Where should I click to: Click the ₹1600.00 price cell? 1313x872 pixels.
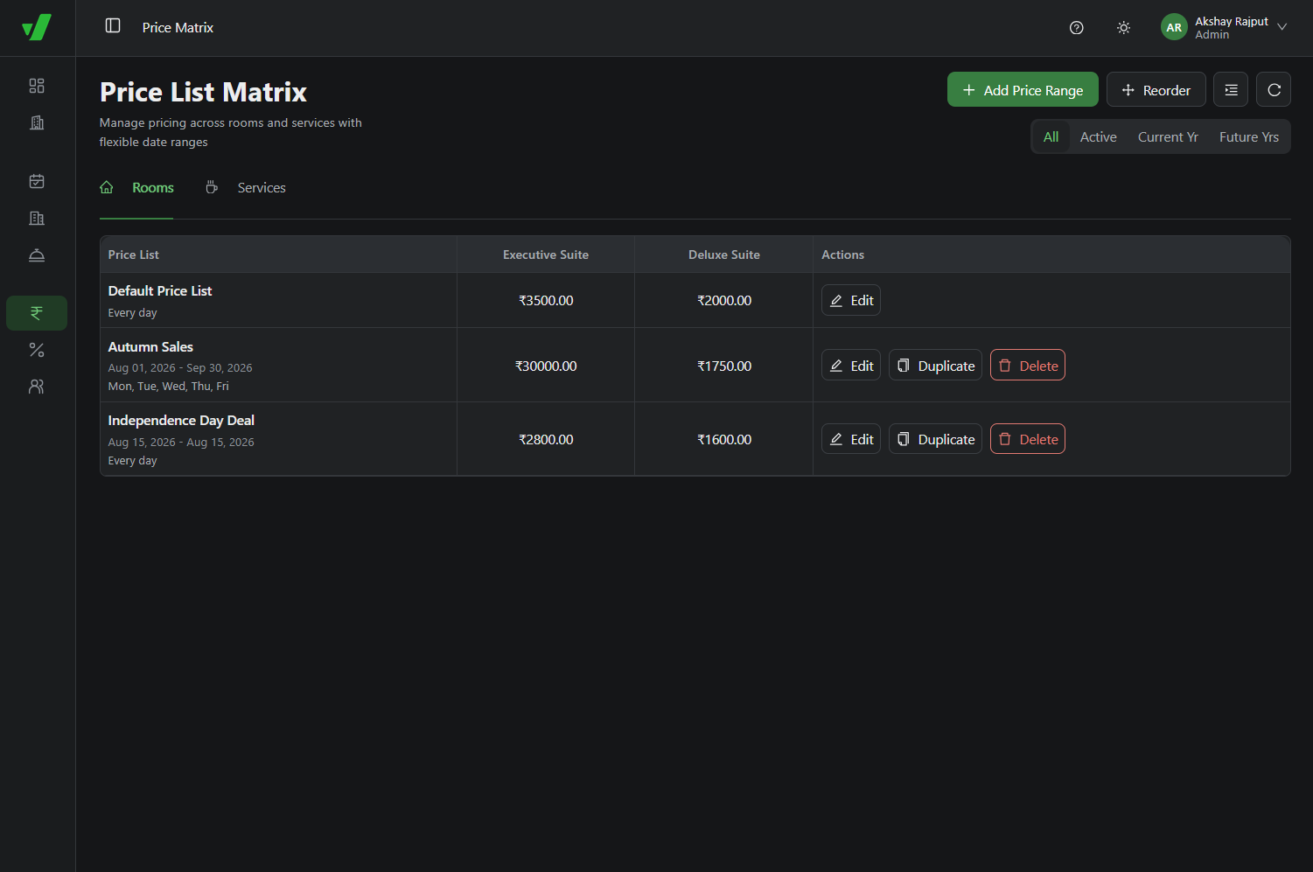[724, 440]
